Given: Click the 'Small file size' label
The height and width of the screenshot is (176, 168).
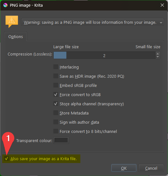Looking at the screenshot, I should tap(148, 47).
